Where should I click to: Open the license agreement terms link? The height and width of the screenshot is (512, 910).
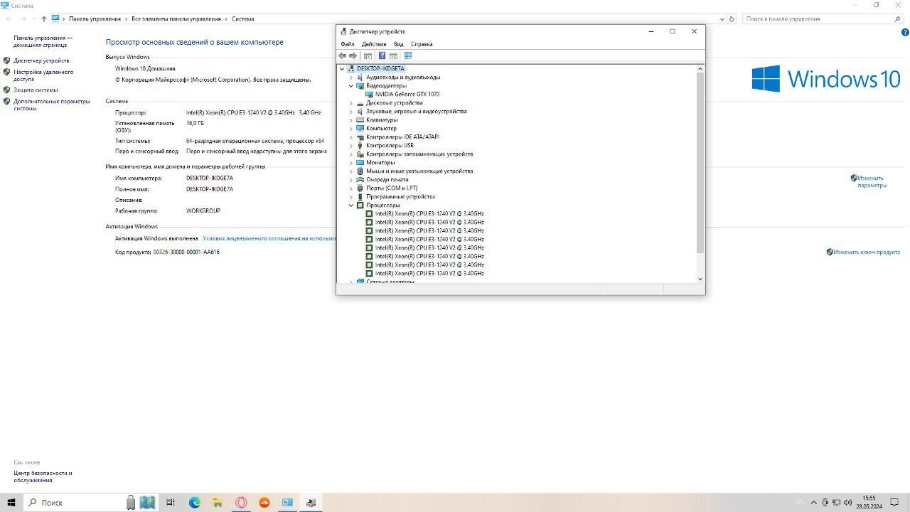pos(269,239)
